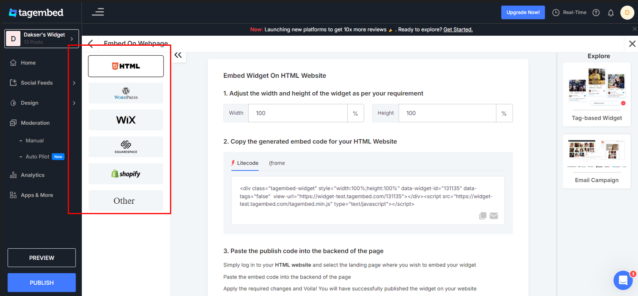Email the embed code via envelope icon
This screenshot has height=296, width=638.
coord(494,215)
